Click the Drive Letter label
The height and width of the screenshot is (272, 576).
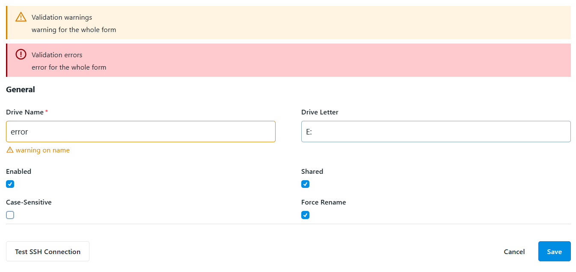320,112
